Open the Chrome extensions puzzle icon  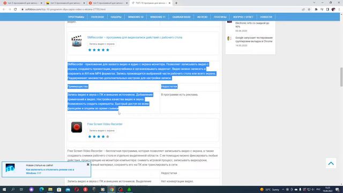click(x=316, y=10)
